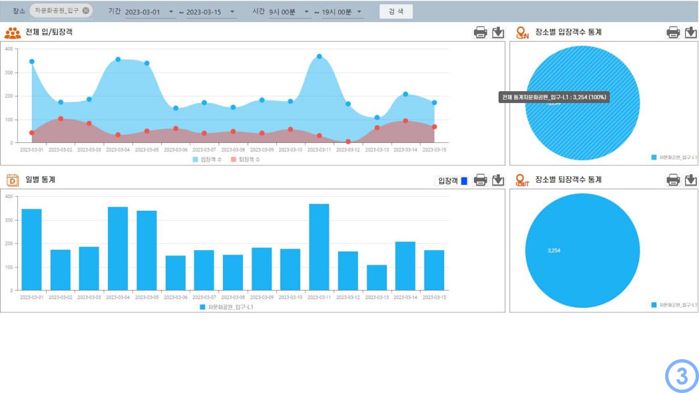Print the 전체 입/퇴장객 chart
Viewport: 699px width, 393px height.
(480, 33)
